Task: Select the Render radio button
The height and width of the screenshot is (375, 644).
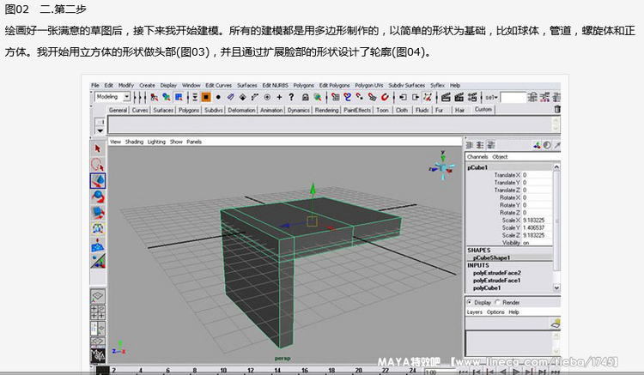Action: tap(497, 302)
